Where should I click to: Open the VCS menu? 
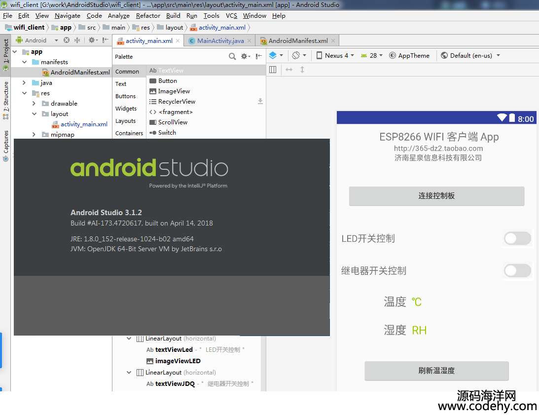231,15
